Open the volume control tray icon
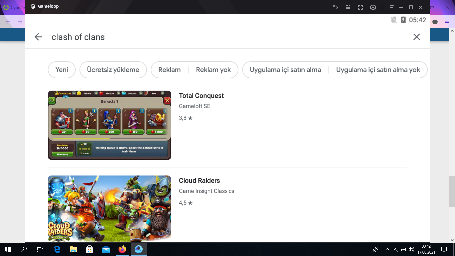Screen dimensions: 455x256 (411, 249)
